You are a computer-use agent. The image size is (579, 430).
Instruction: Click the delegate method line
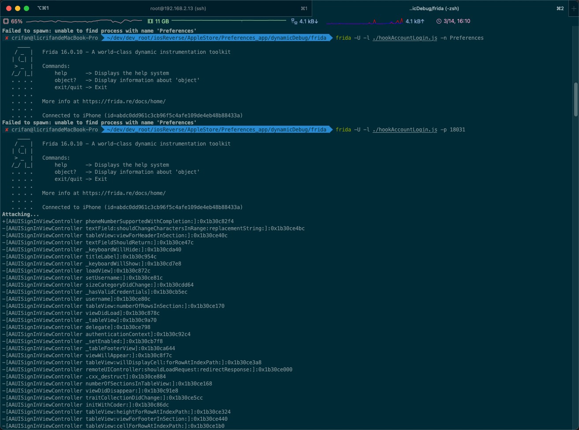(76, 327)
